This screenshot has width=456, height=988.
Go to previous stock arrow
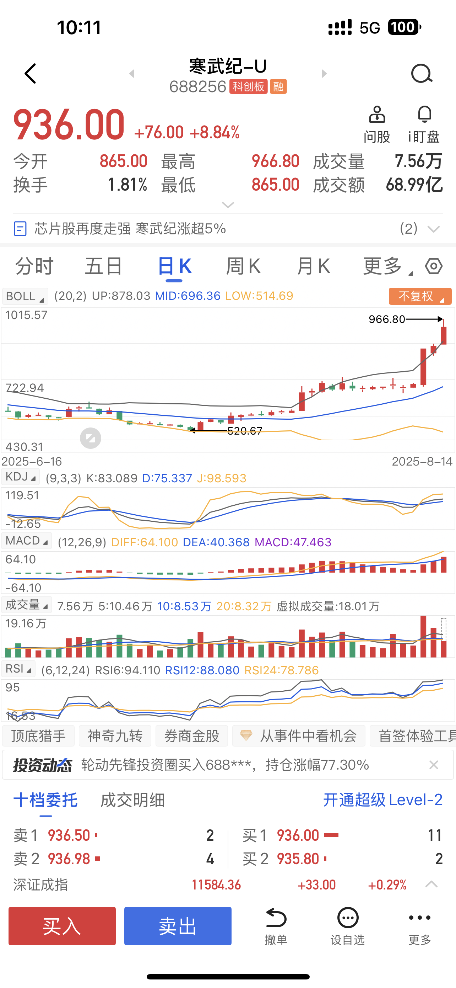[132, 73]
